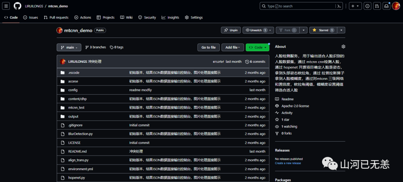The image size is (403, 182).
Task: Open the command palette icon
Action: [x=339, y=6]
